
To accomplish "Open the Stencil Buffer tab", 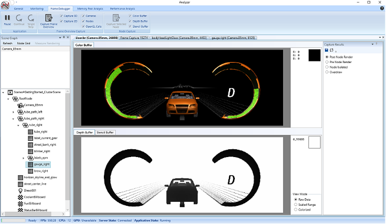I will pyautogui.click(x=105, y=132).
